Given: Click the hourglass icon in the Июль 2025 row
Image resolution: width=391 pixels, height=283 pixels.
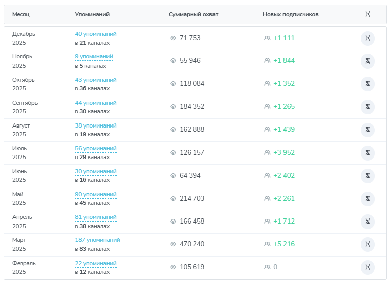Looking at the screenshot, I should (367, 153).
